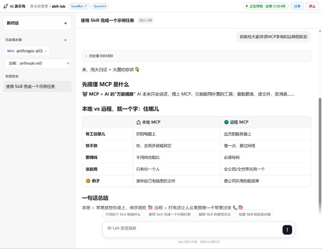Open the SandBox external link badge
The height and width of the screenshot is (249, 322).
click(79, 6)
